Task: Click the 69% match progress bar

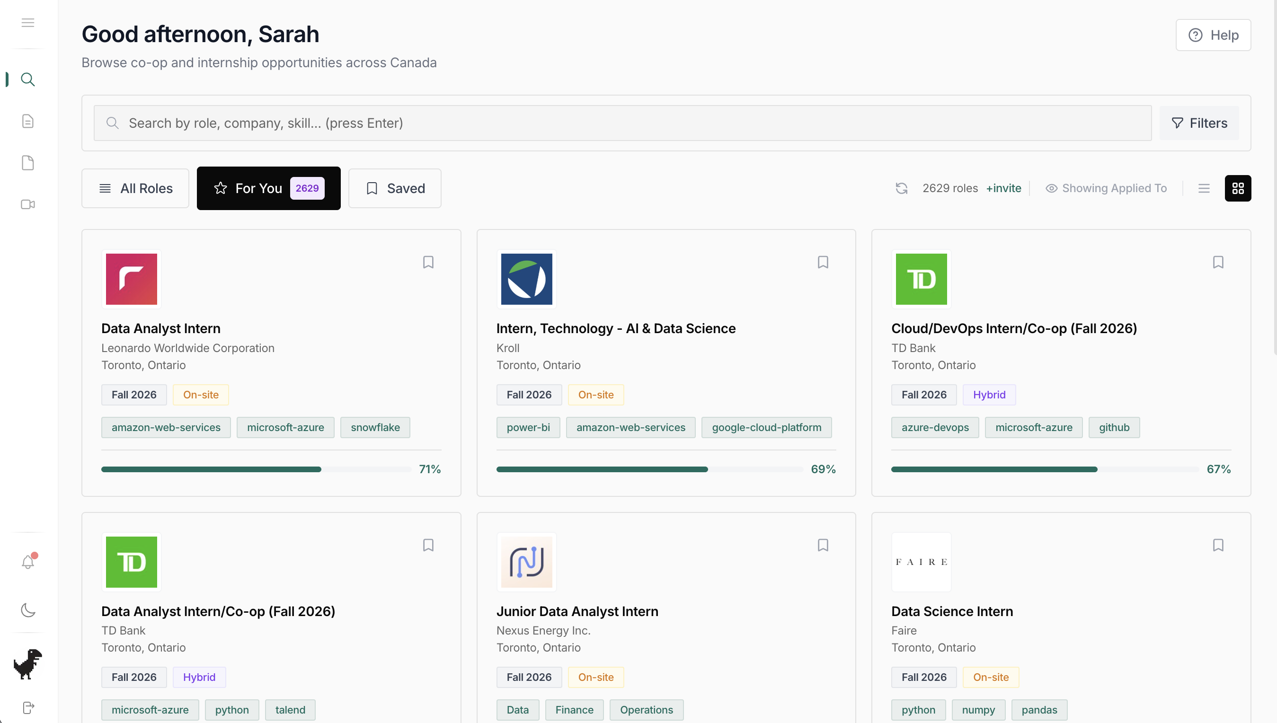Action: coord(650,469)
